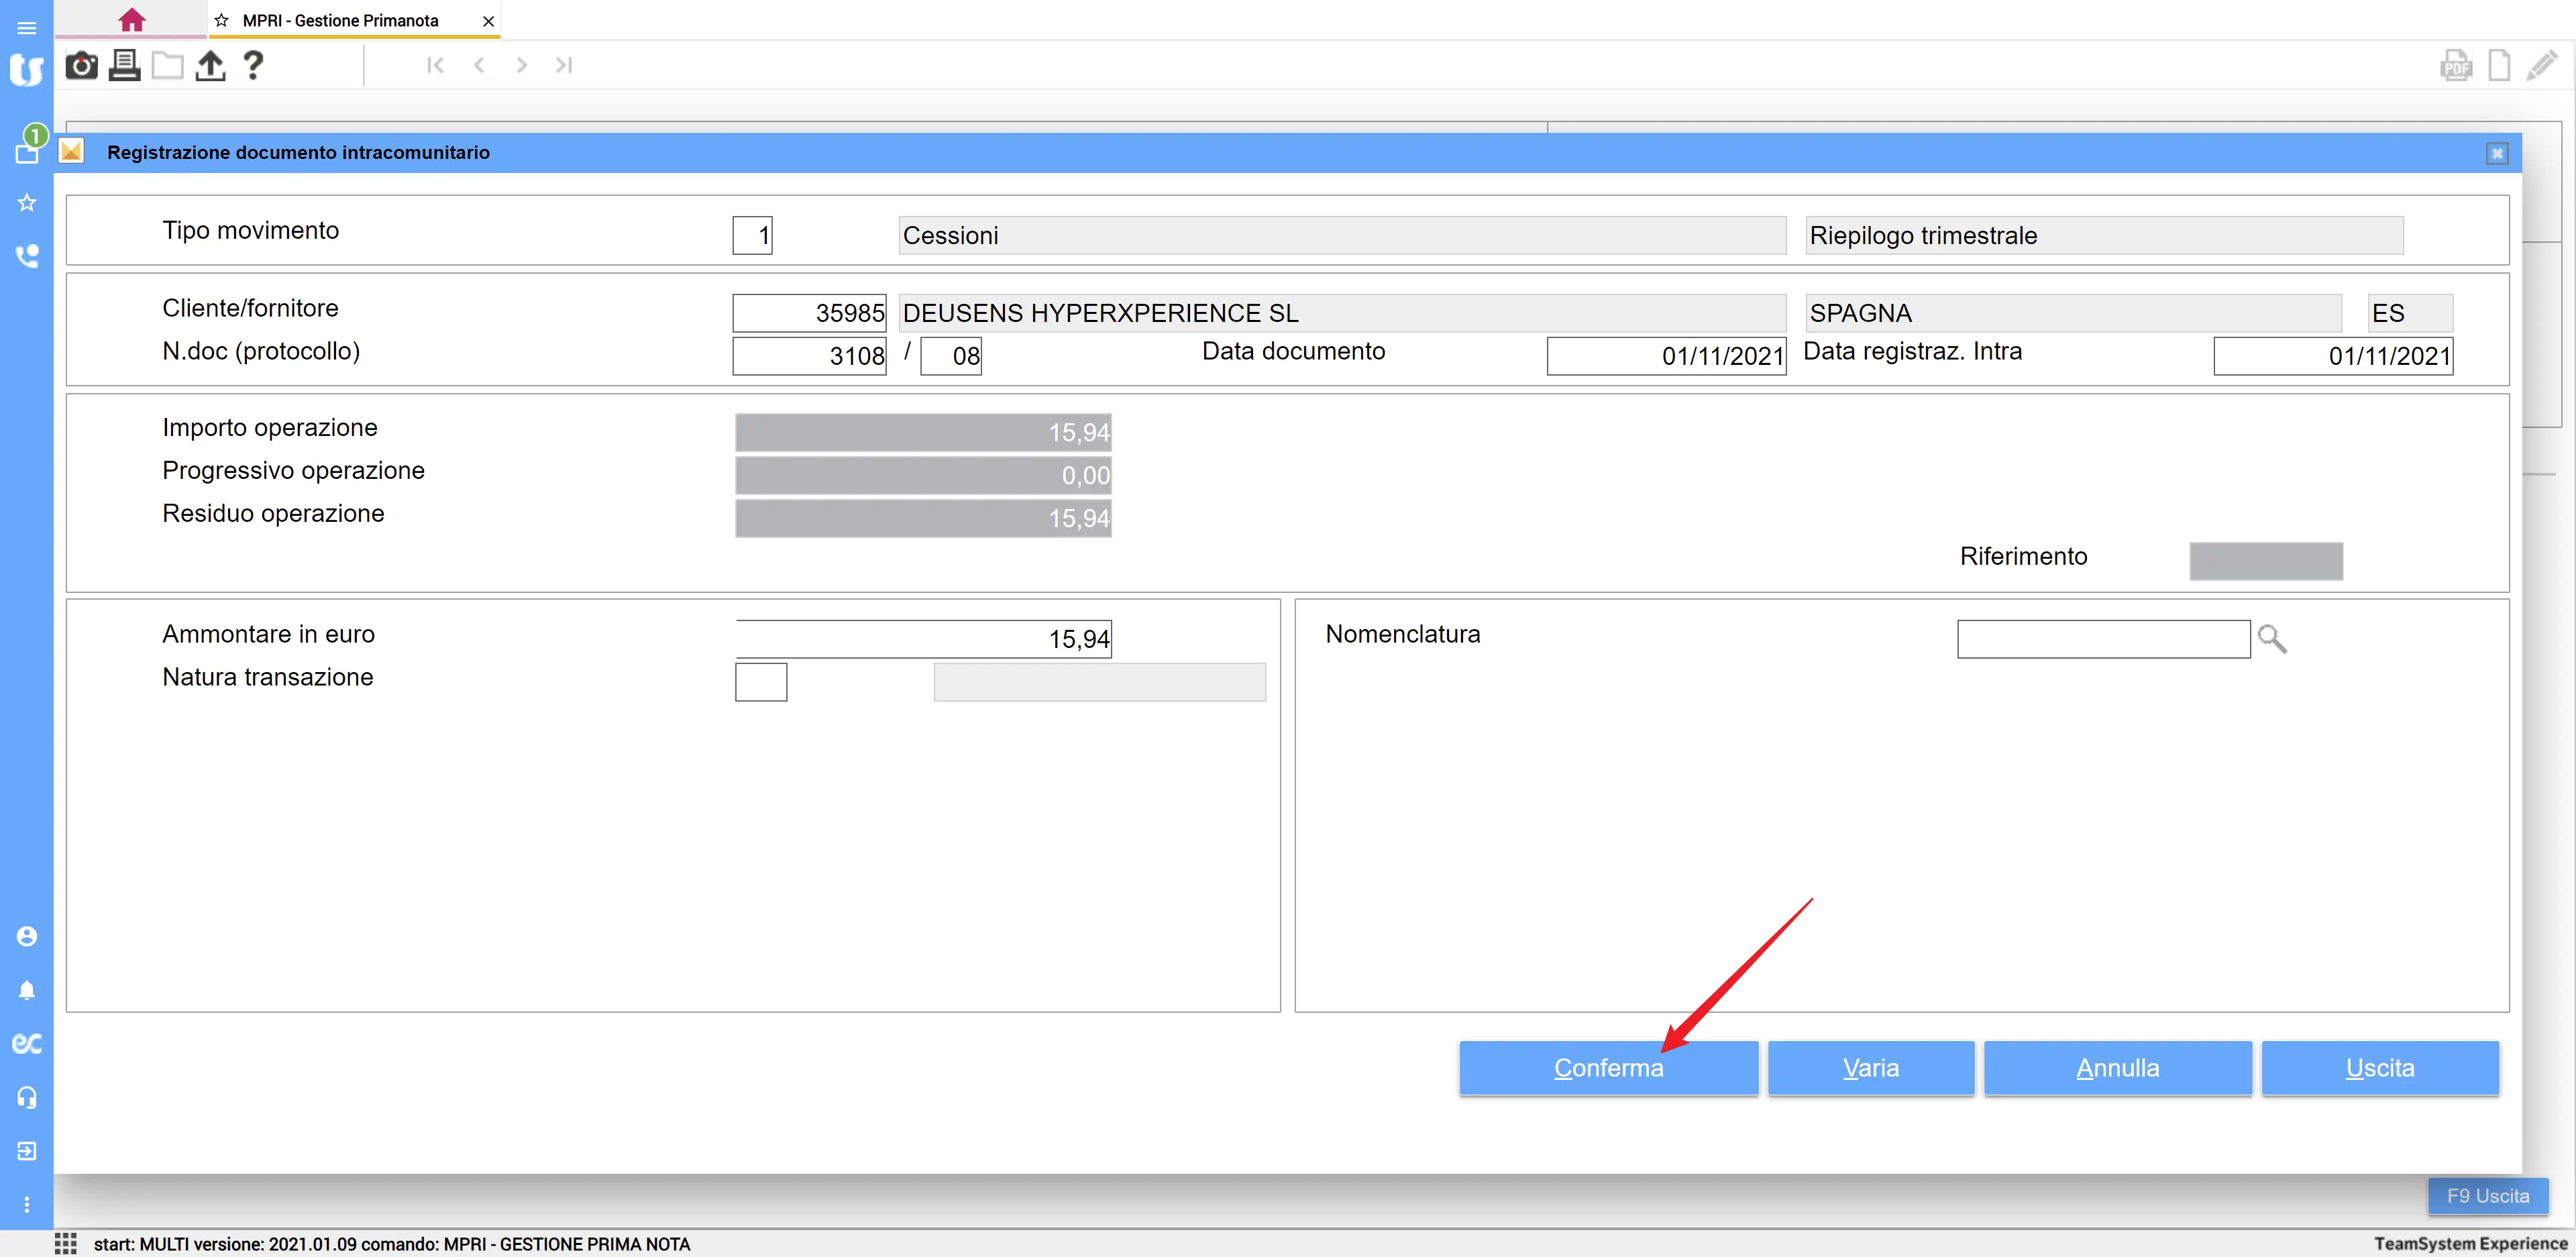Click the upload arrow icon
This screenshot has width=2576, height=1257.
(210, 66)
